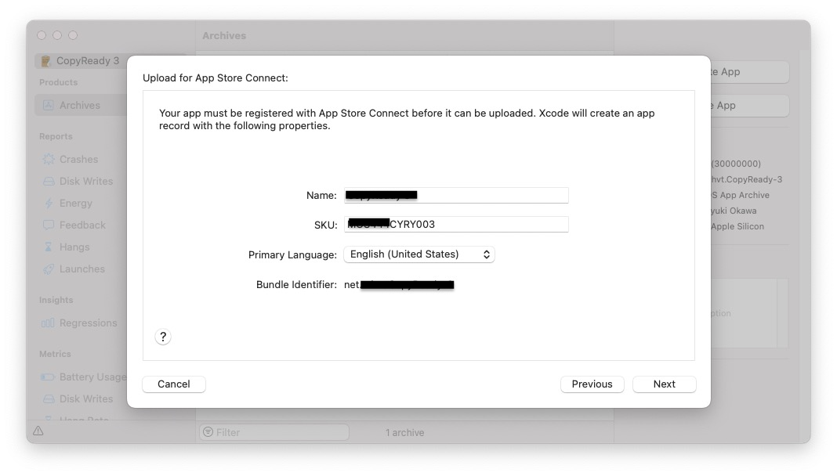Screen dimensions: 837x476
Task: Open Launches report in sidebar
Action: tap(82, 269)
